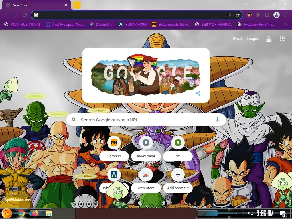Open the bookmark after DeviantArt with the A-shaped icon
Image resolution: width=292 pixels, height=219 pixels.
133,25
